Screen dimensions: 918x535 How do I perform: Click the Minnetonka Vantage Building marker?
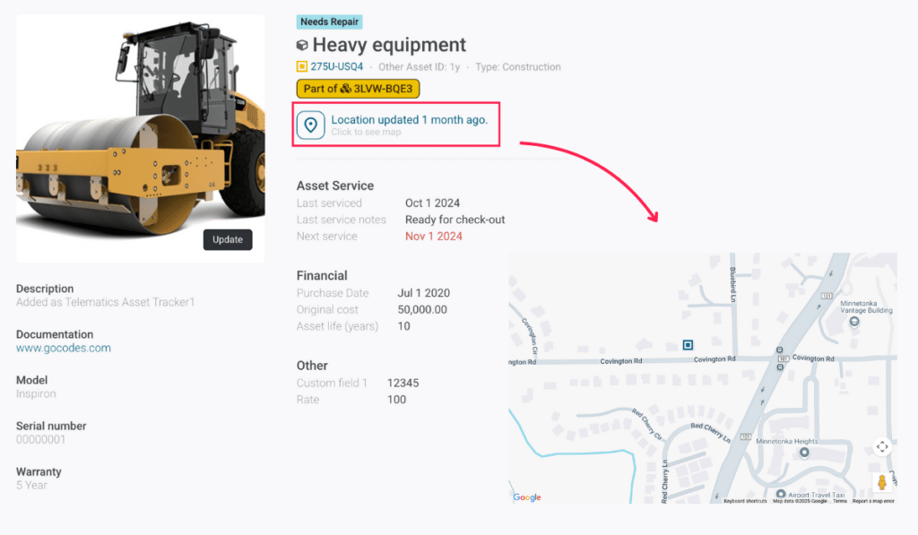click(853, 322)
